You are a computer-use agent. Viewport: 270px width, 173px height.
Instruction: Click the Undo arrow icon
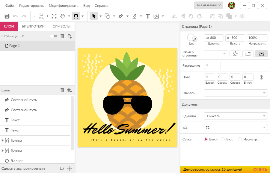click(14, 16)
